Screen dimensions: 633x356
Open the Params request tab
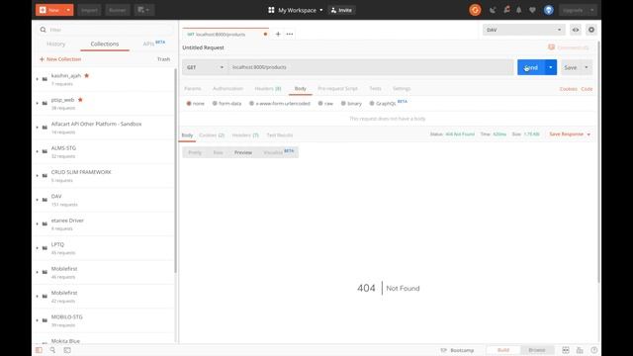point(193,88)
